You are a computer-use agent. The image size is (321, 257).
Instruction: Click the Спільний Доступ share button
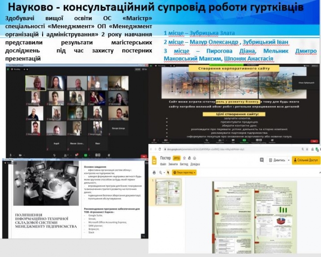pos(306,160)
